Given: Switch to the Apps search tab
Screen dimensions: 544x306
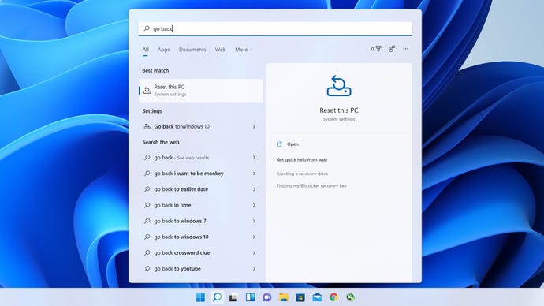Looking at the screenshot, I should pos(164,50).
